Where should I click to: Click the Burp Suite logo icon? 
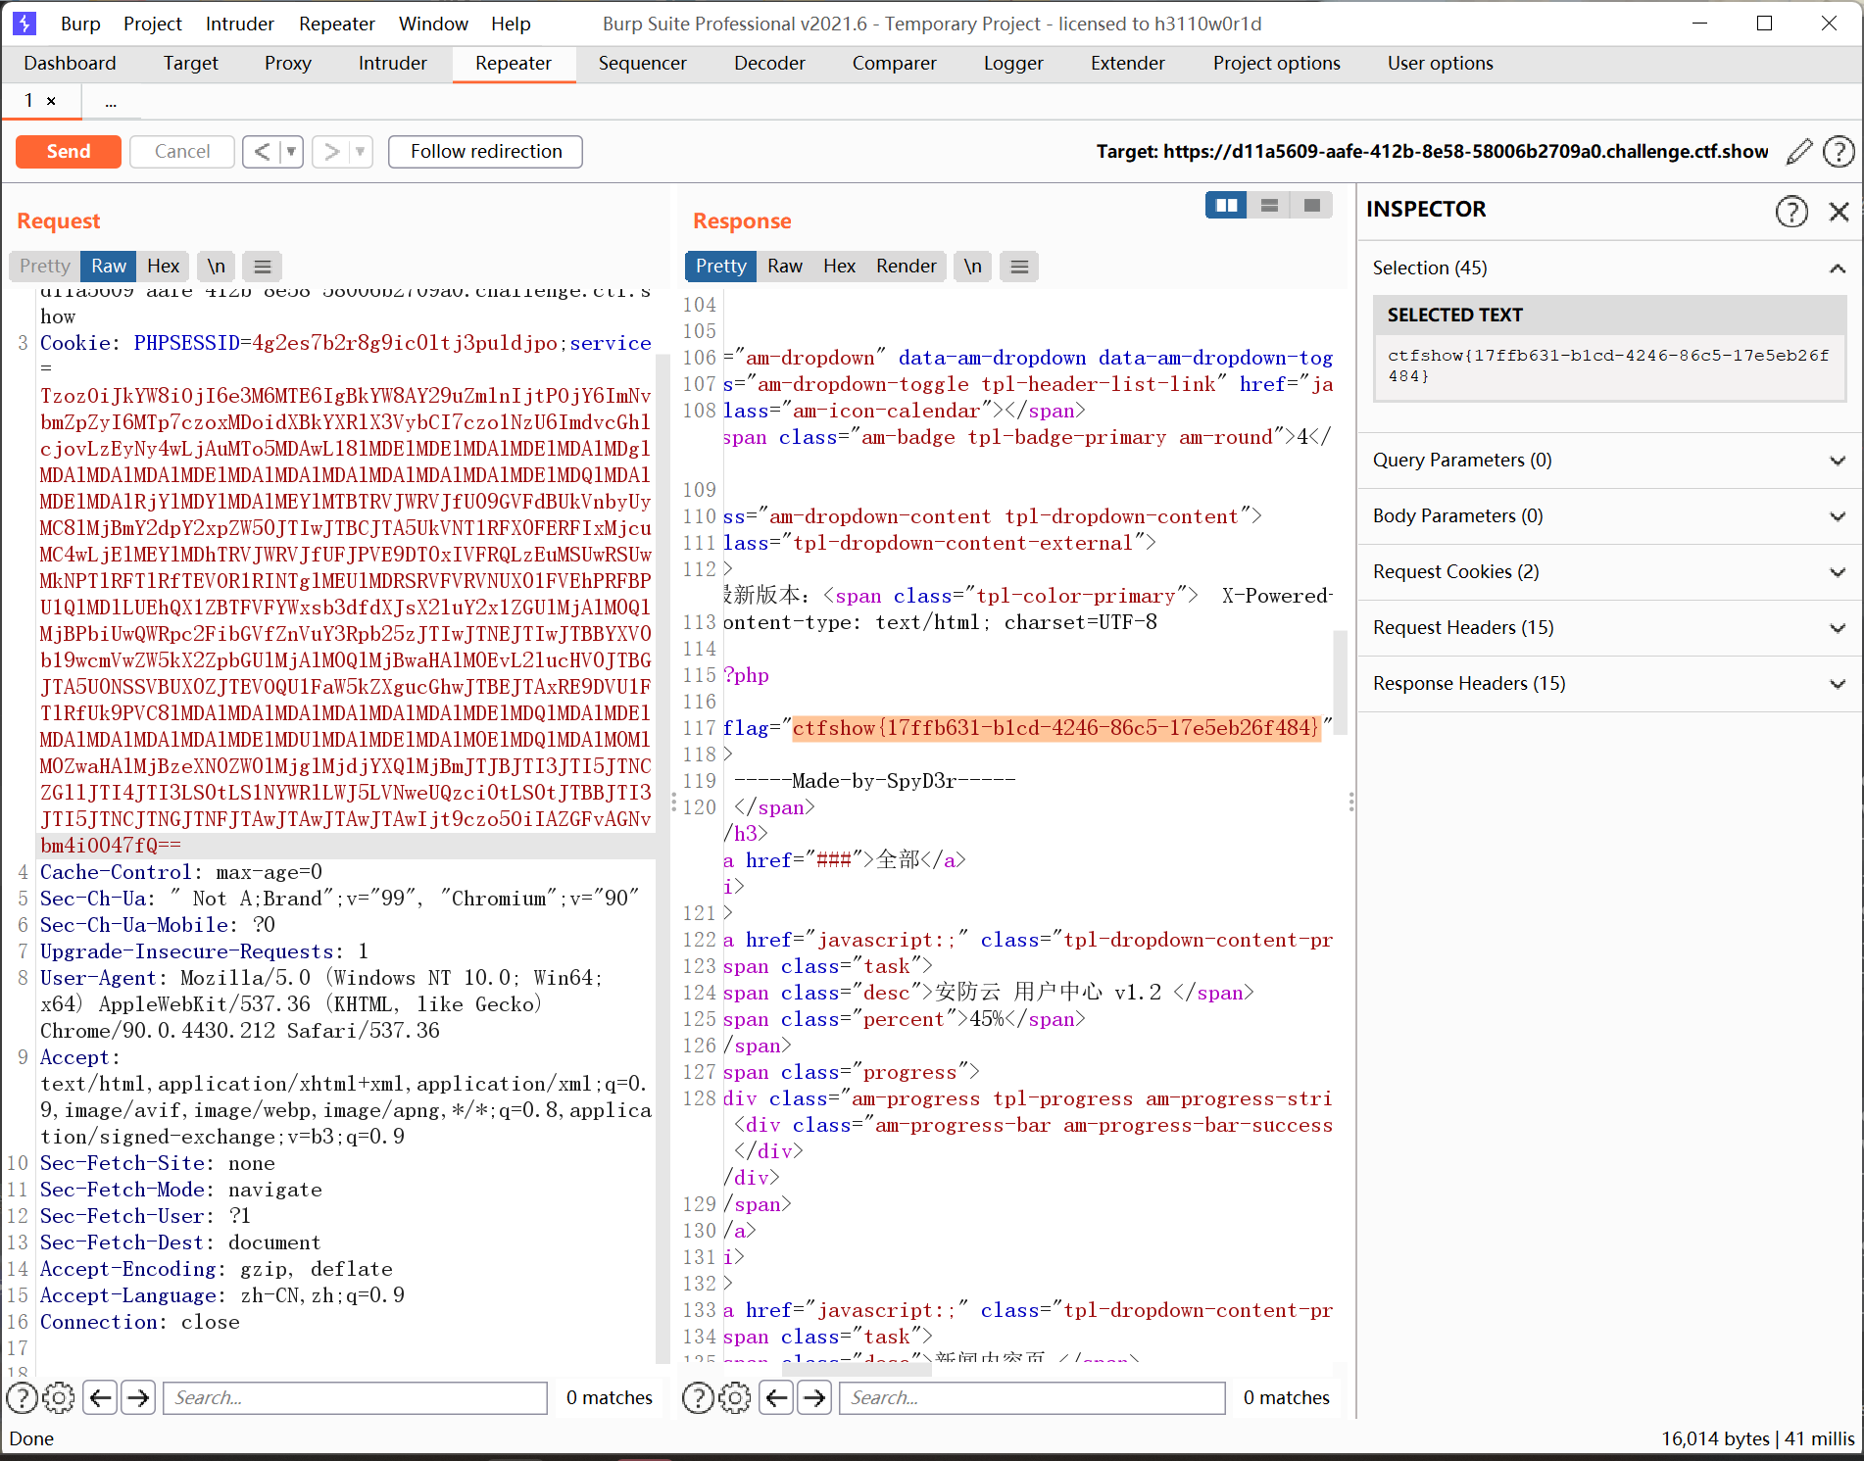(x=24, y=23)
